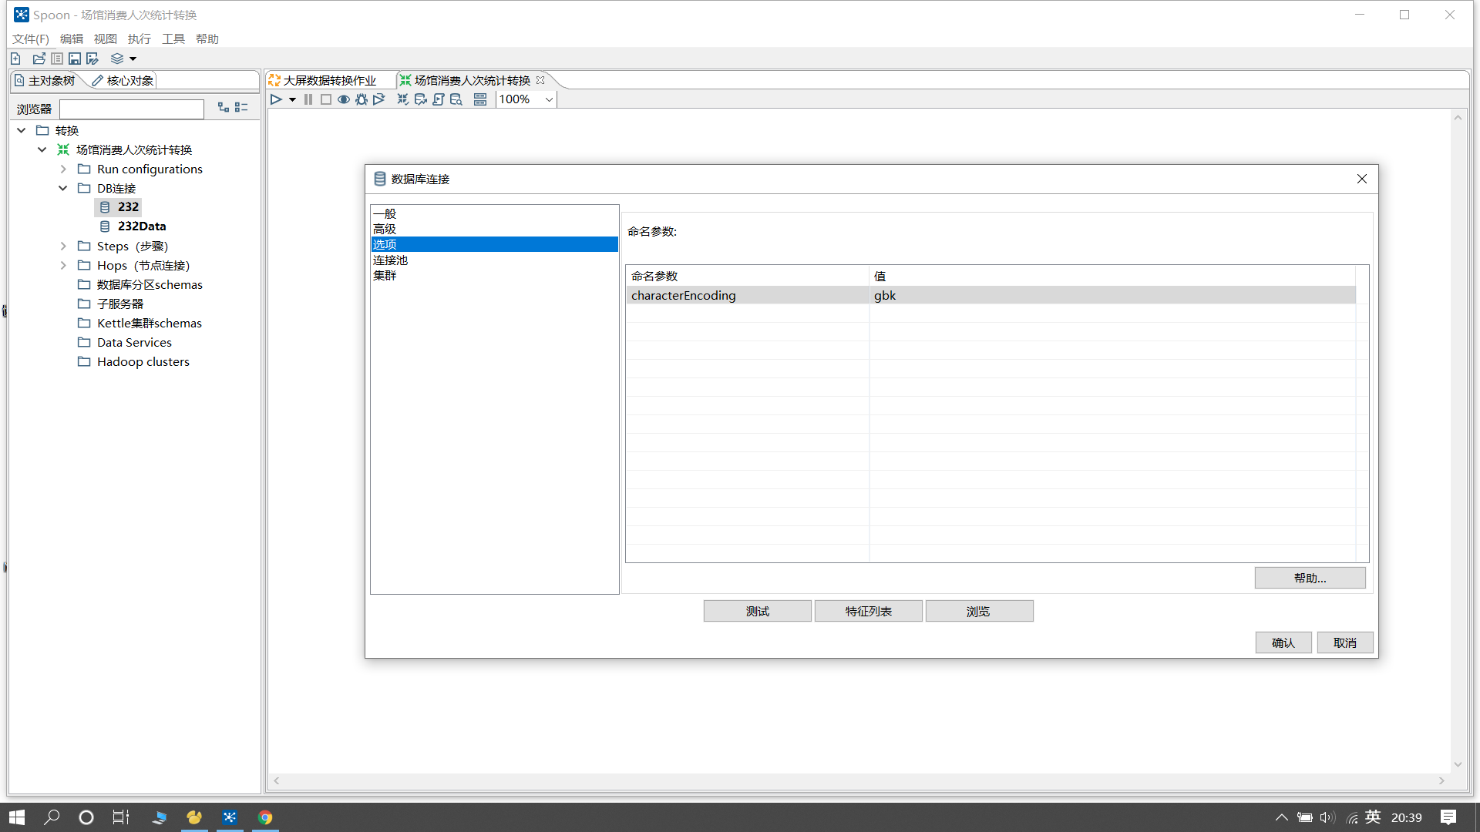Open the perspectives layers dropdown arrow
1480x832 pixels.
pyautogui.click(x=133, y=59)
